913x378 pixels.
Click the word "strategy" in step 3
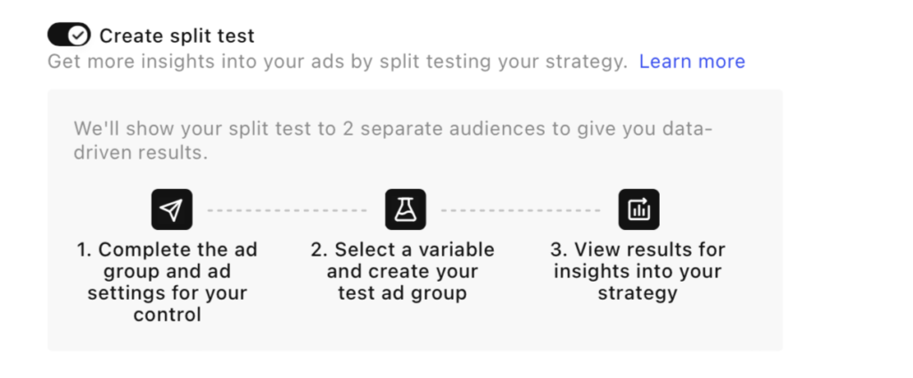coord(637,292)
